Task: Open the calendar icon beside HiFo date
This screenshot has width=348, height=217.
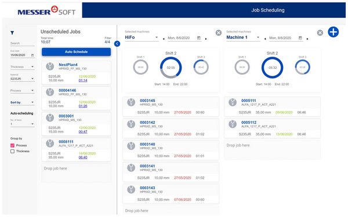Action: click(199, 38)
